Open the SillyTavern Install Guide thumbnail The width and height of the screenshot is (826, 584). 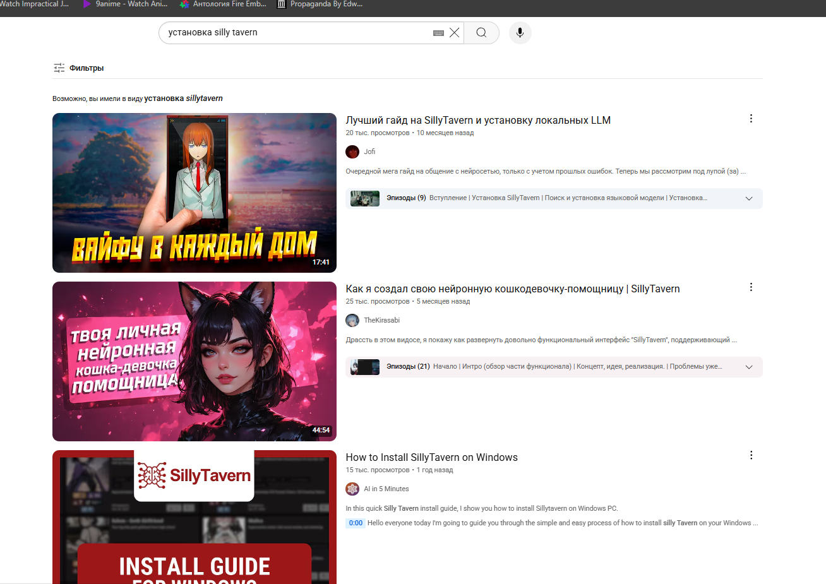[195, 517]
